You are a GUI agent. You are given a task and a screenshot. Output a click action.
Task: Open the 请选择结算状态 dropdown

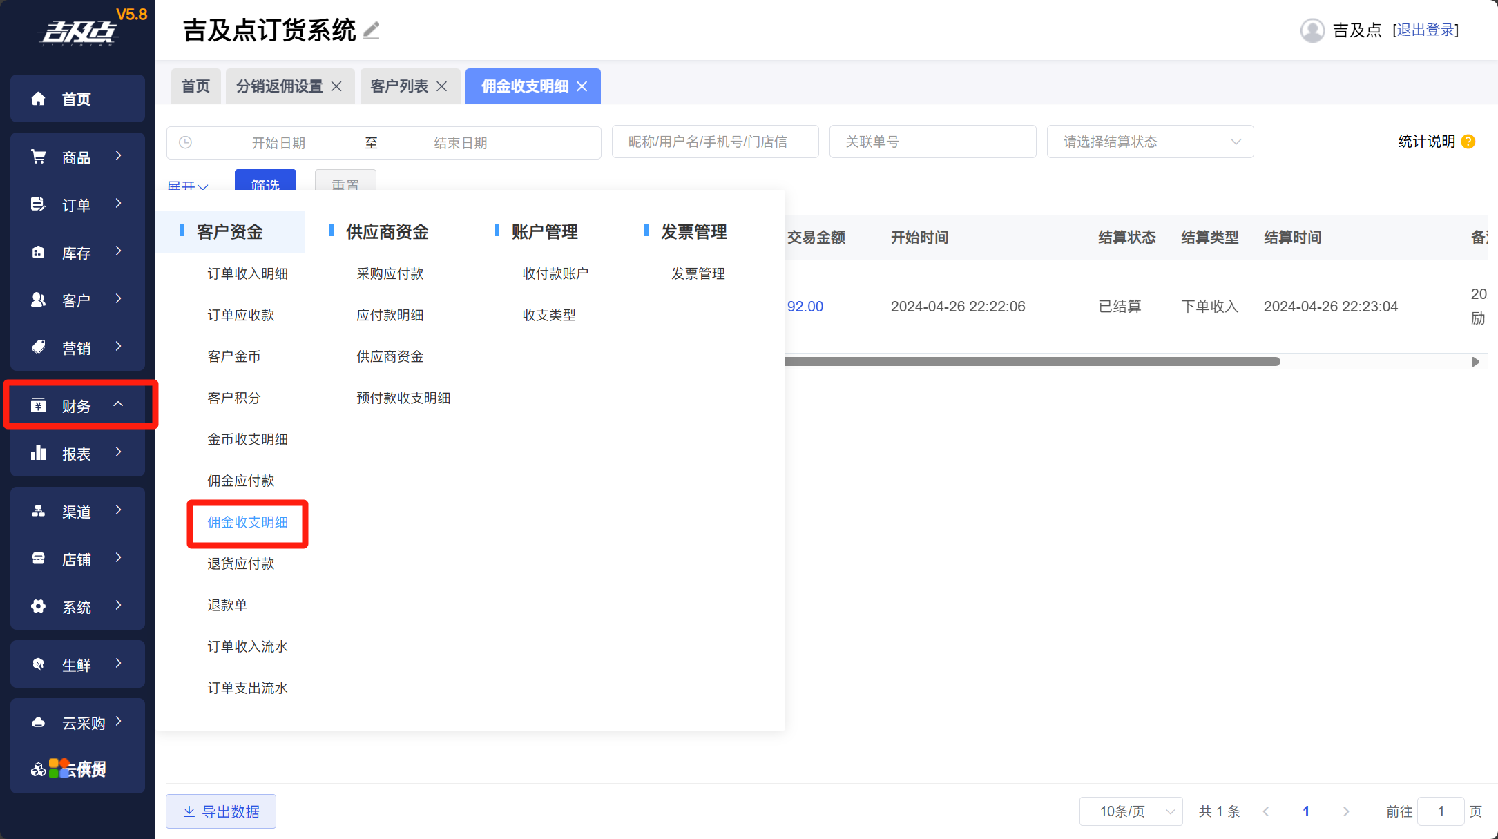pyautogui.click(x=1150, y=142)
